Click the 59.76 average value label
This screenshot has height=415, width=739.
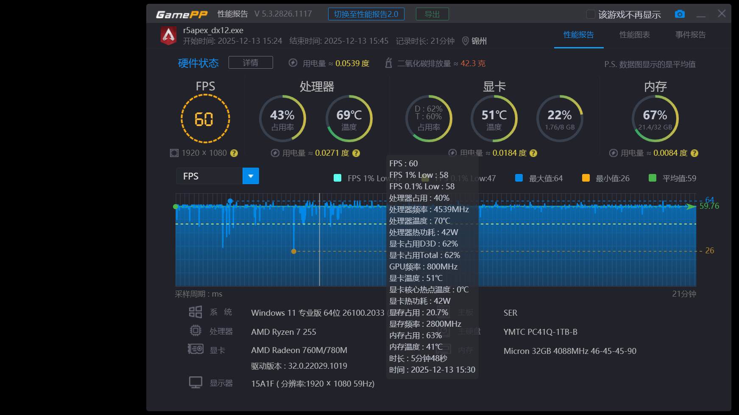(x=709, y=206)
